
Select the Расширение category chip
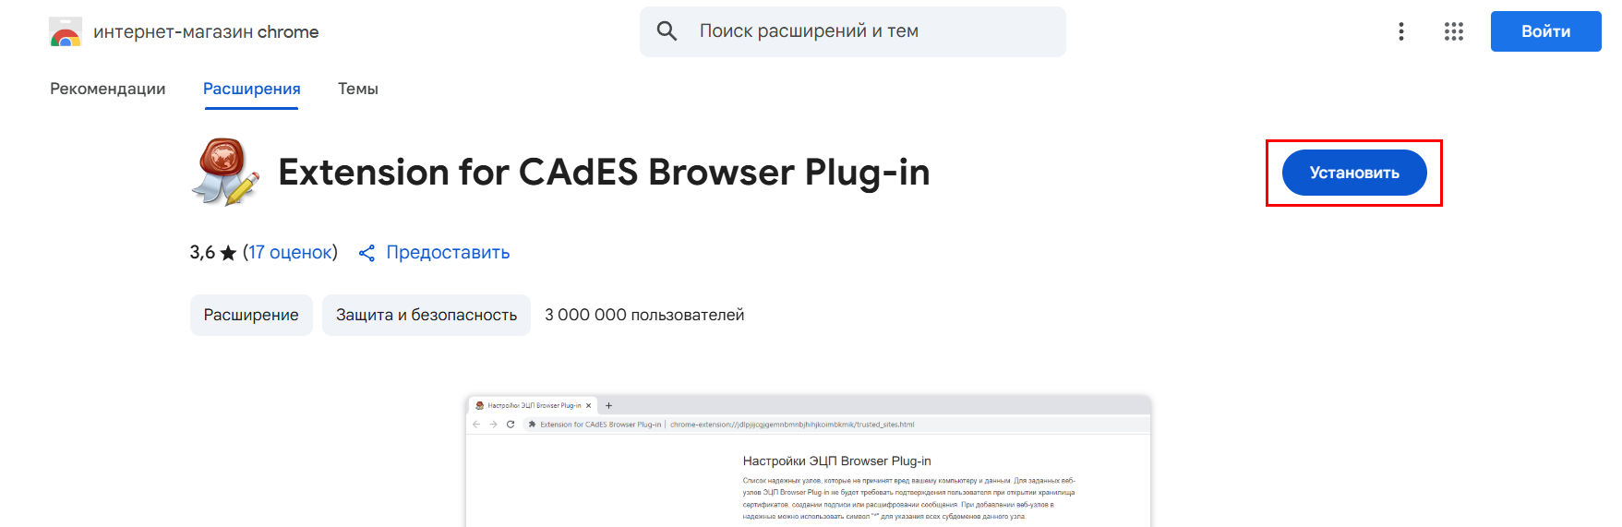(x=251, y=315)
